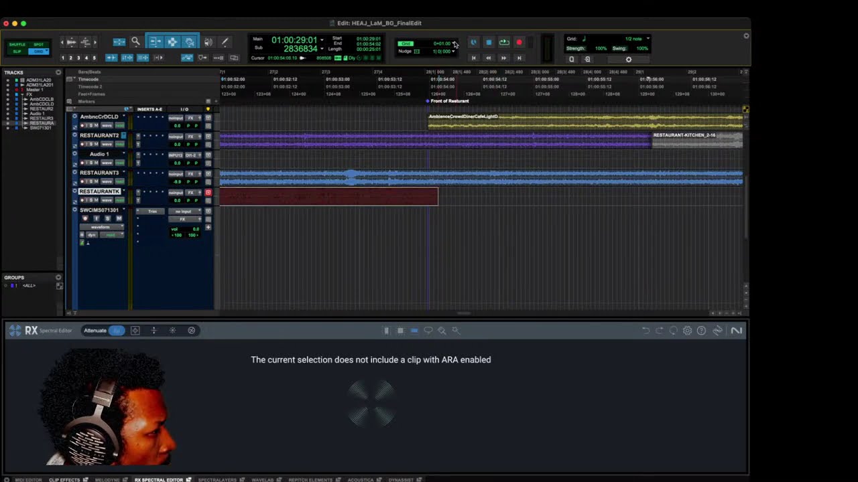This screenshot has width=858, height=482.
Task: Select the Trim tool
Action: tap(155, 42)
